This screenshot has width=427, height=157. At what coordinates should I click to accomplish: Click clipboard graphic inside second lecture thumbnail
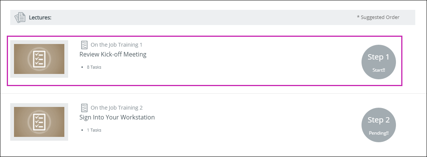click(38, 122)
